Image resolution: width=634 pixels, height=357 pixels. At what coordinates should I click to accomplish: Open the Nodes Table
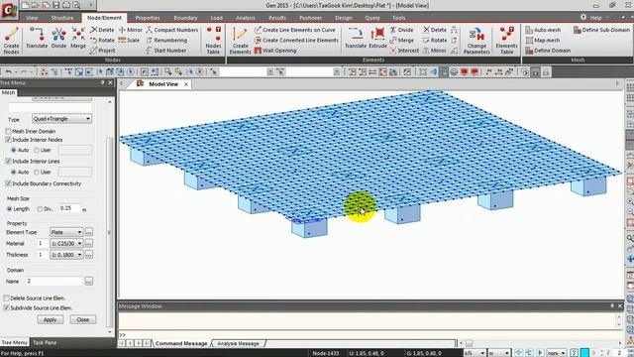coord(213,40)
